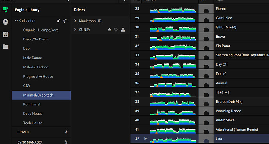Select the Tech House playlist
Screen dimensions: 269x144
point(33,123)
